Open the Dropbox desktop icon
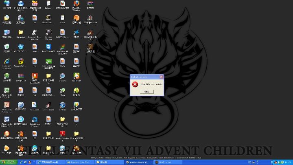The width and height of the screenshot is (293, 165). coord(21,47)
